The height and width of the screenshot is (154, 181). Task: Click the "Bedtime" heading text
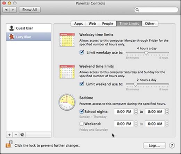[86, 98]
